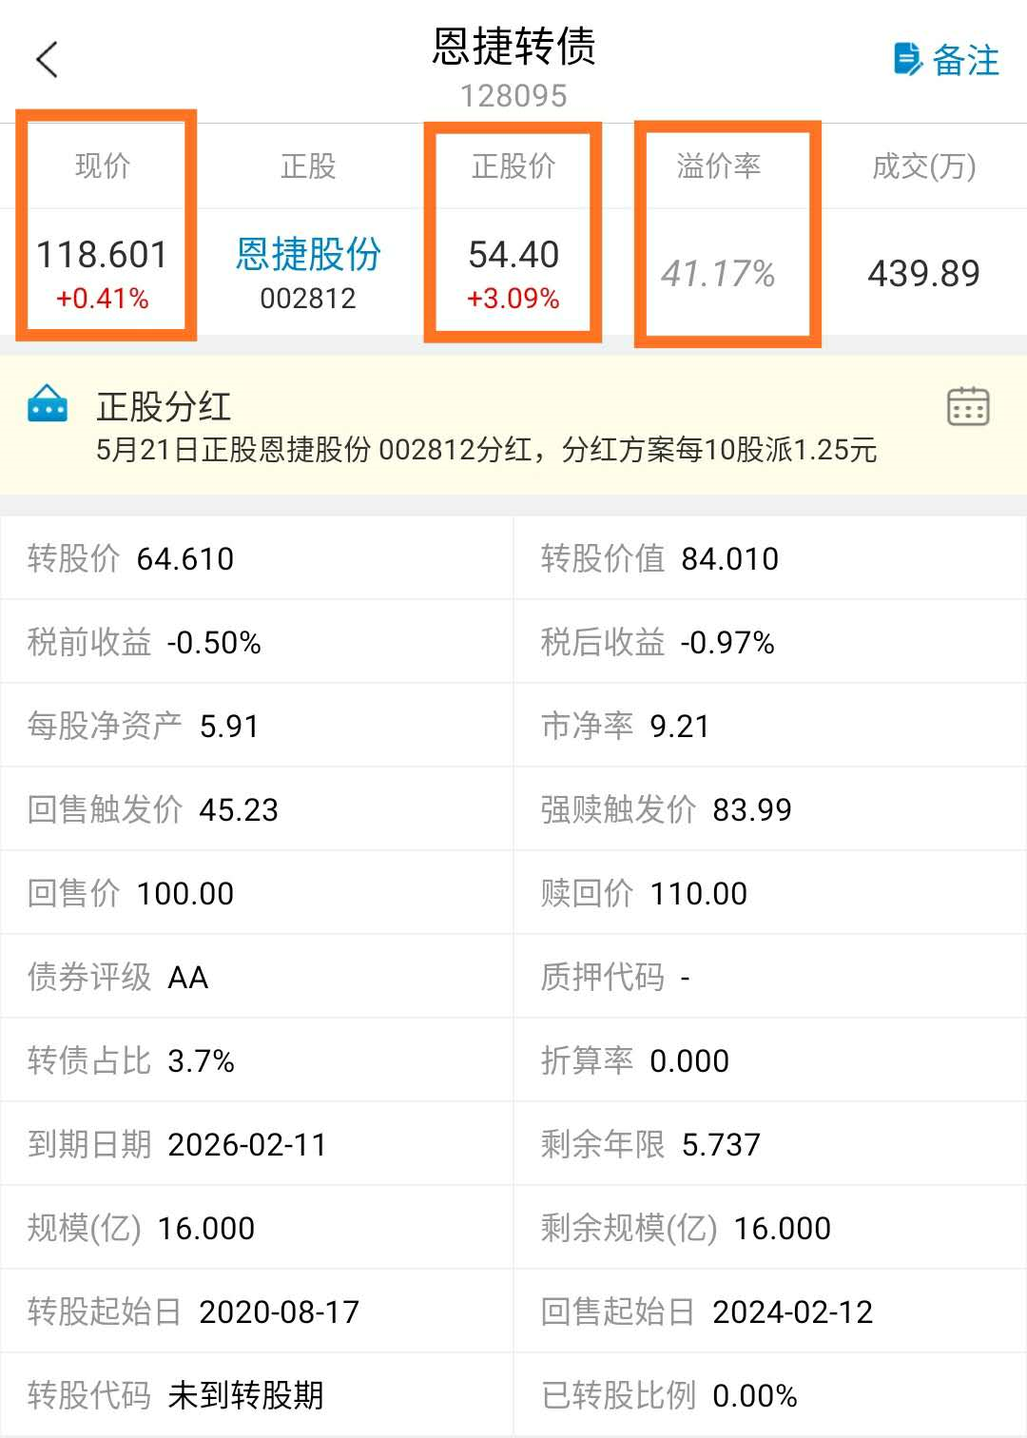This screenshot has height=1438, width=1027.
Task: Sort by 现价 column header
Action: [103, 166]
